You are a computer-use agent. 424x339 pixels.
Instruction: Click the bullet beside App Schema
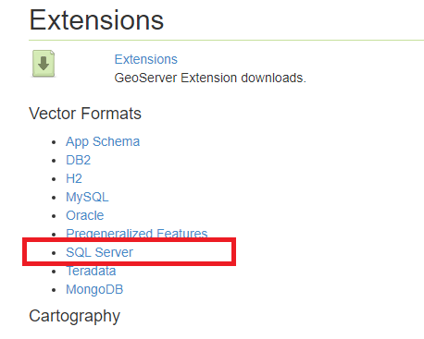click(54, 142)
